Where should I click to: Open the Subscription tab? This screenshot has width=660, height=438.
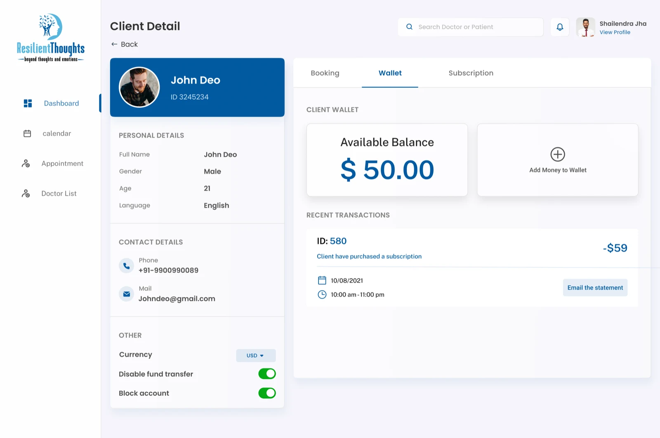471,73
